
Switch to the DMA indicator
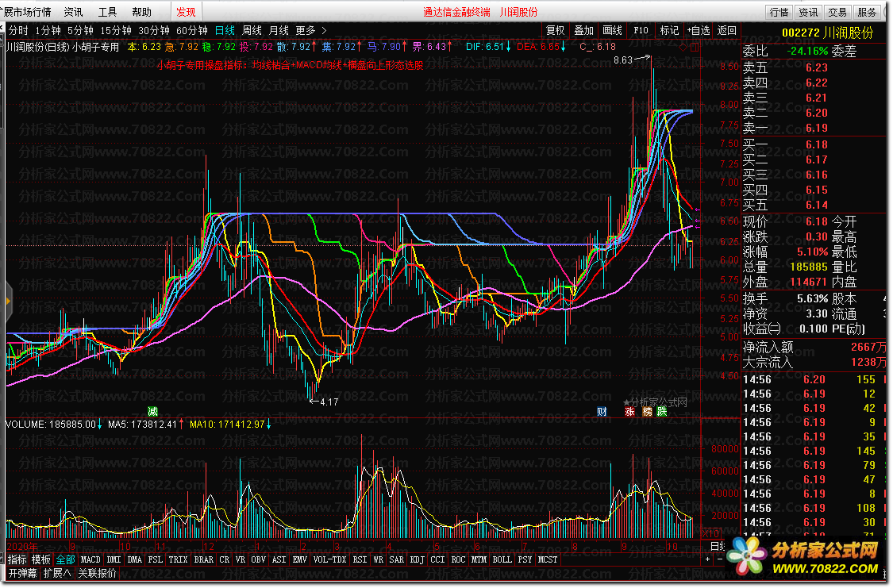click(x=134, y=560)
